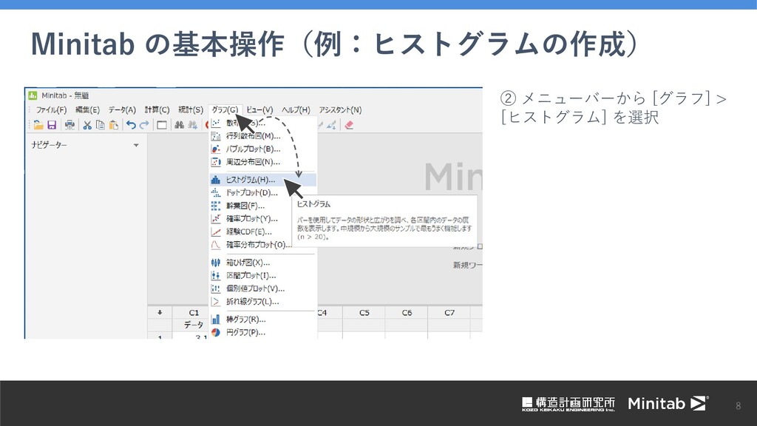Click the Cut scissors icon

point(87,125)
